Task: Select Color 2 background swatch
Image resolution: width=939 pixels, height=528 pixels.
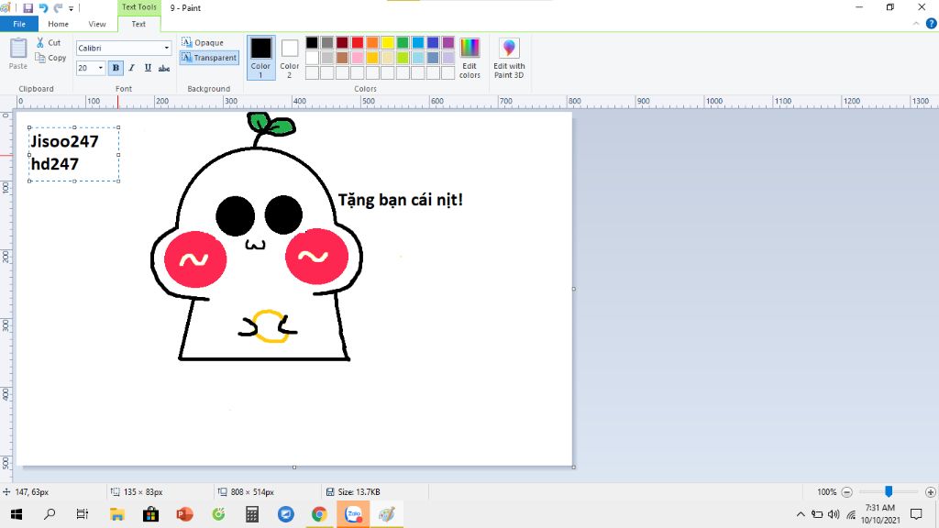Action: [x=289, y=58]
